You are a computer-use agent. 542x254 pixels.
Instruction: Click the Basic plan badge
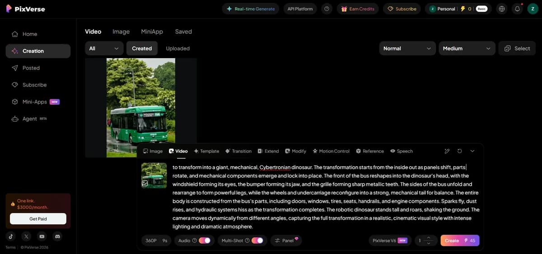pyautogui.click(x=482, y=9)
